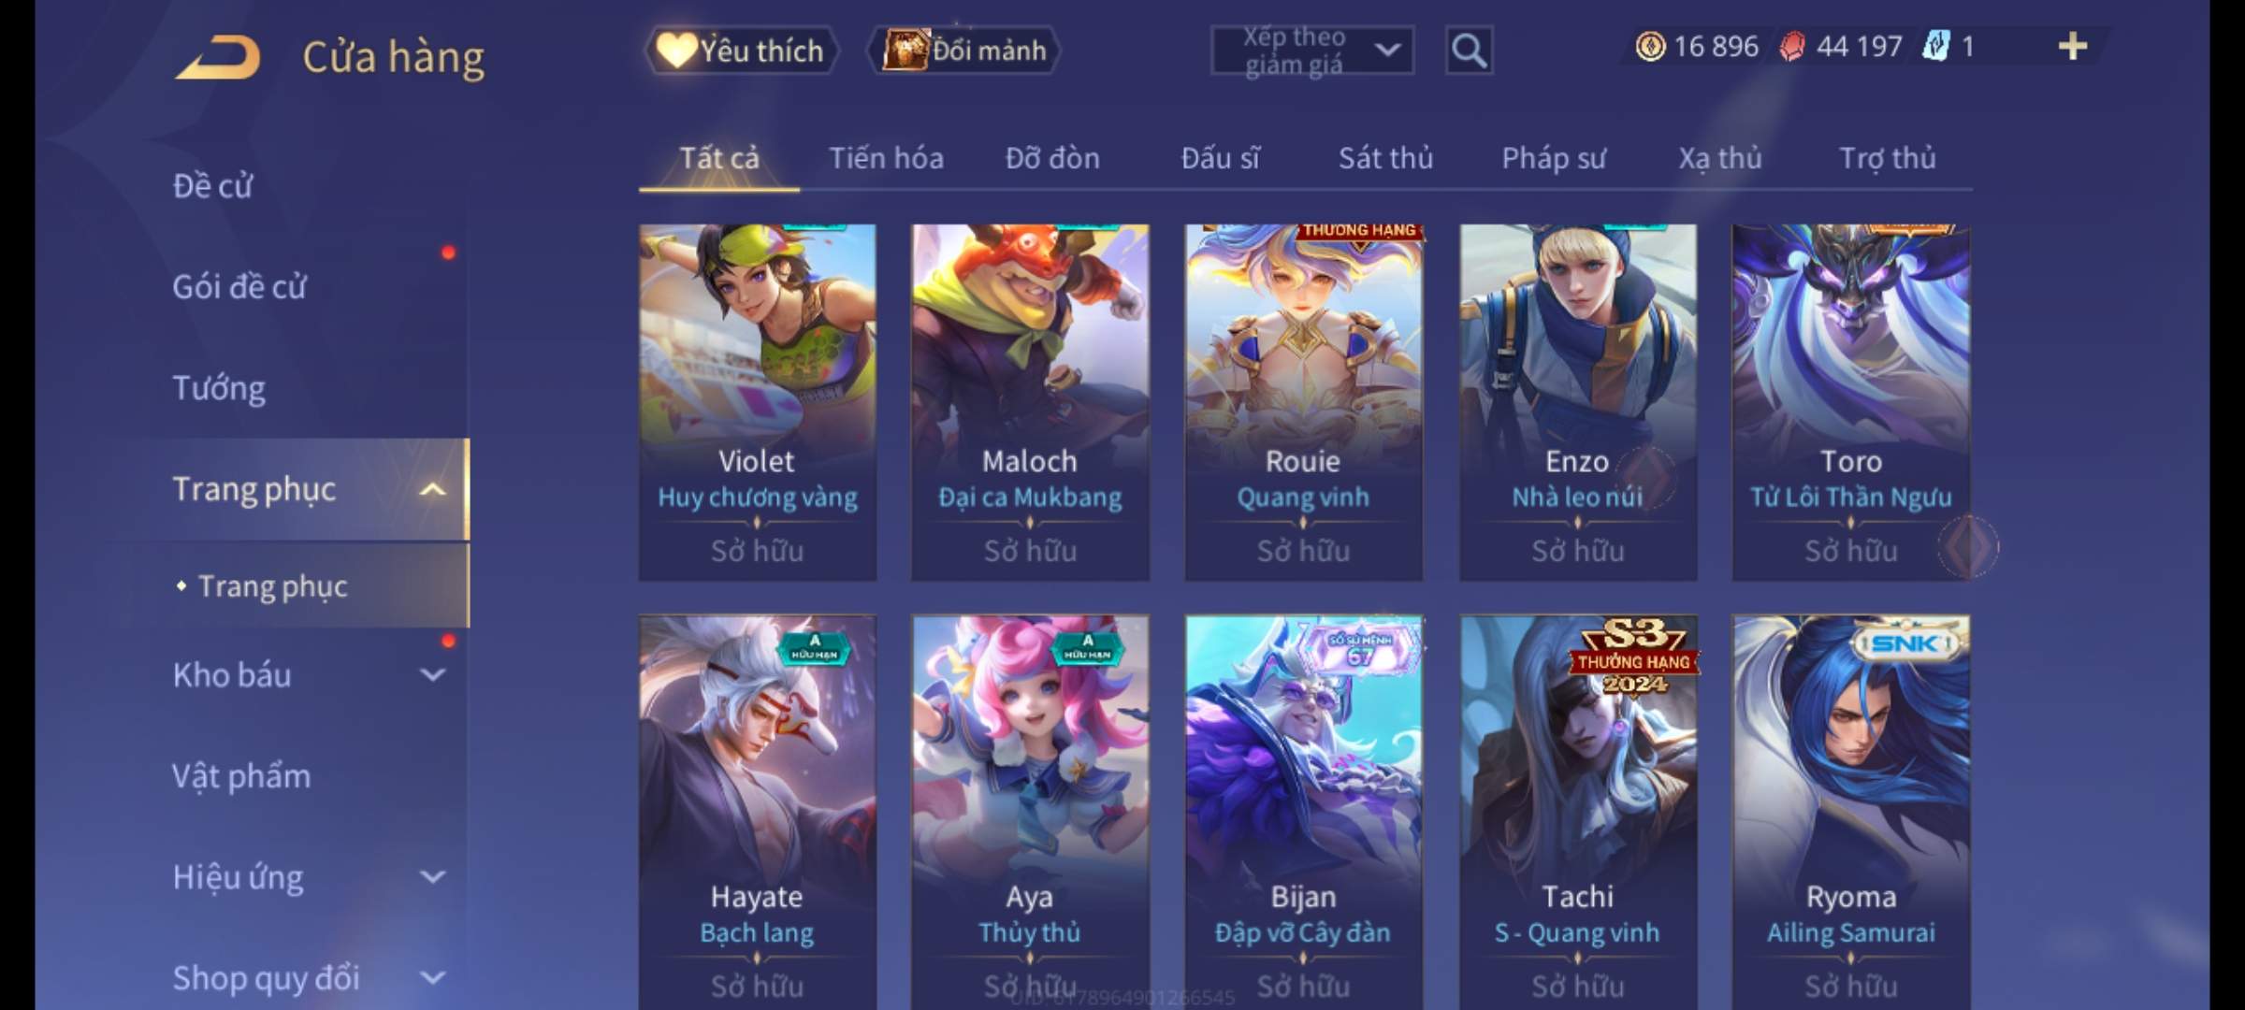Tap the back arrow icon

pyautogui.click(x=217, y=57)
